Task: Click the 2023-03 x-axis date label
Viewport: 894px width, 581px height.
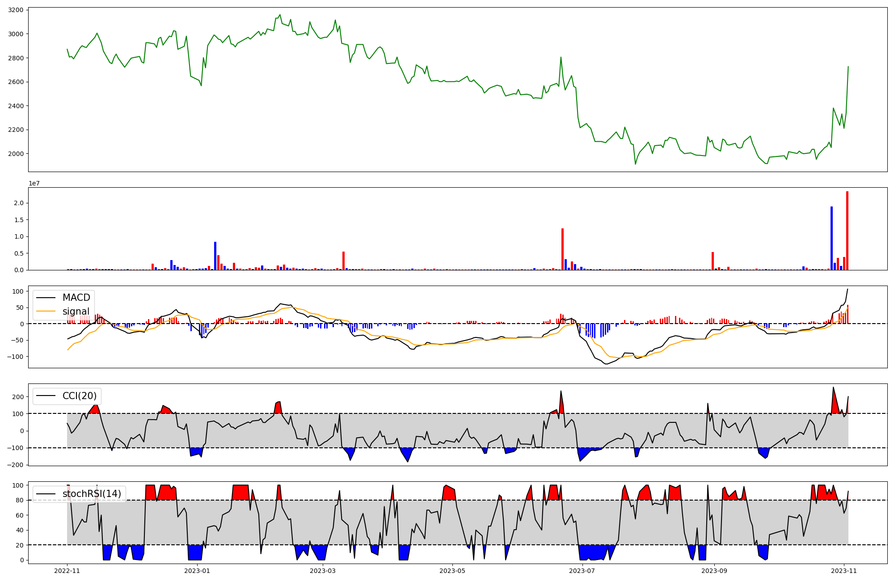Action: [322, 571]
